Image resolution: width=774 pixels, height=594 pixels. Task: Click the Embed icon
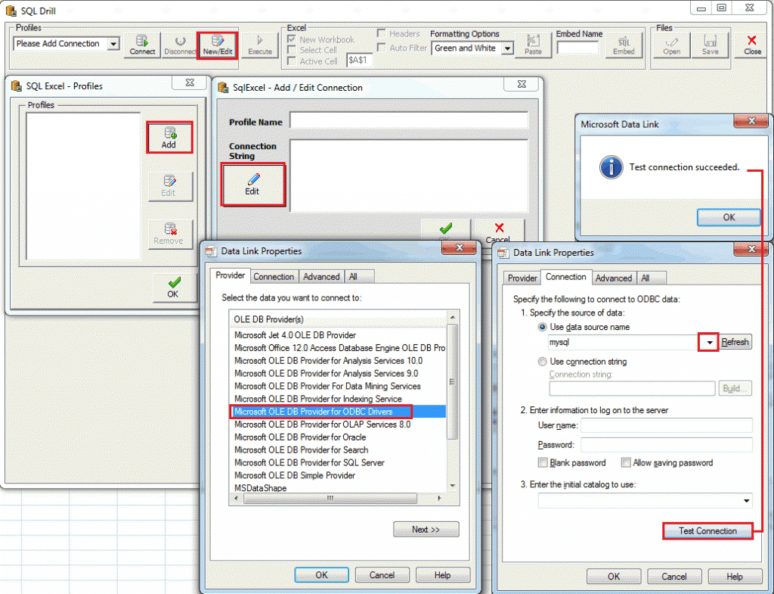coord(624,47)
